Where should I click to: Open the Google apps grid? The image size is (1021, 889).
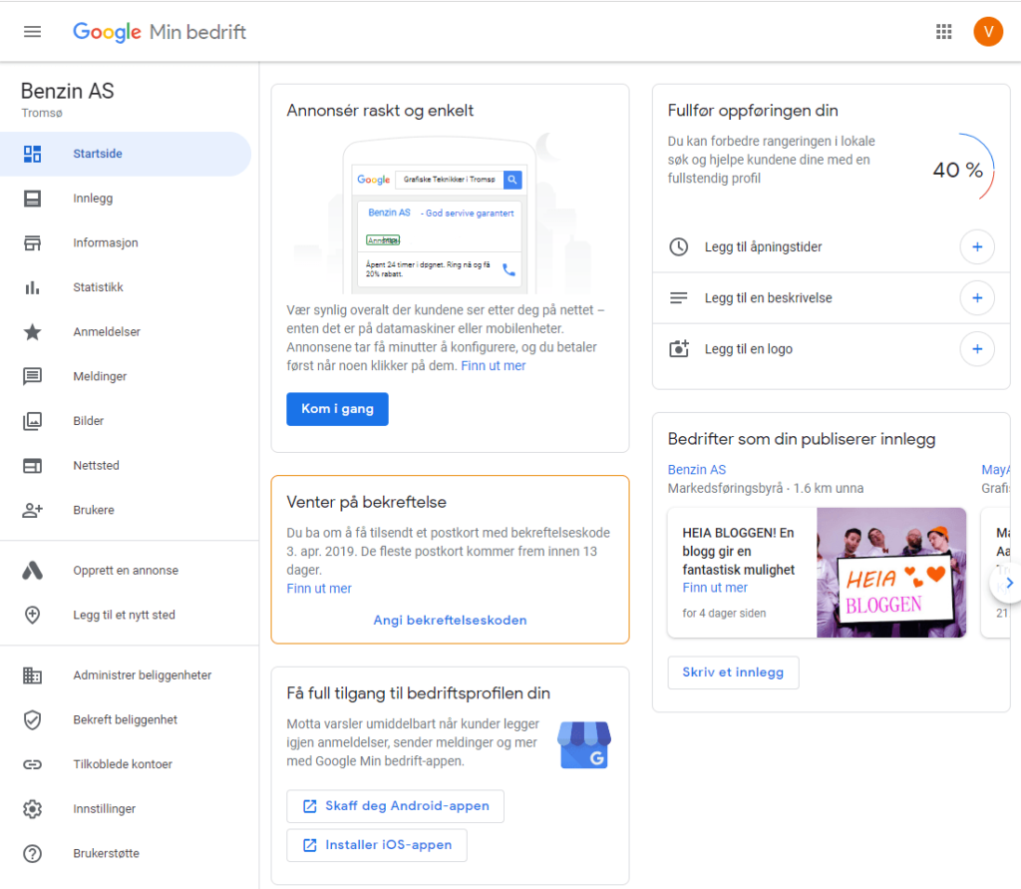click(x=943, y=31)
